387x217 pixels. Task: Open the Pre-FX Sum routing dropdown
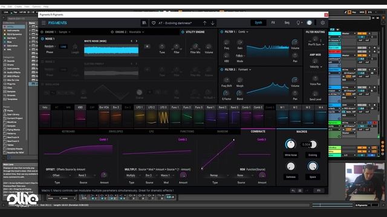click(316, 45)
